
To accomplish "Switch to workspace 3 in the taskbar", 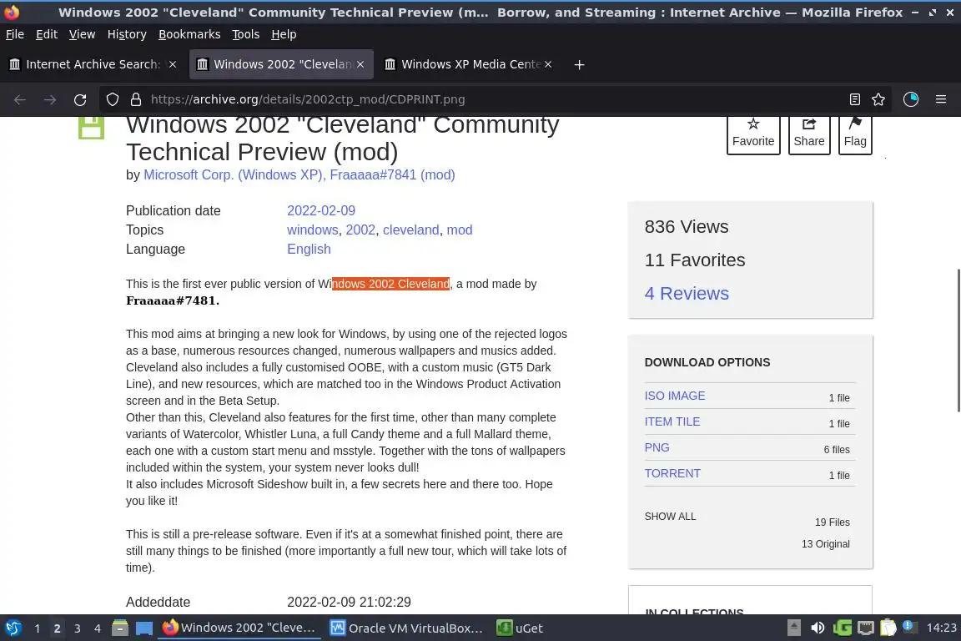I will pyautogui.click(x=78, y=628).
